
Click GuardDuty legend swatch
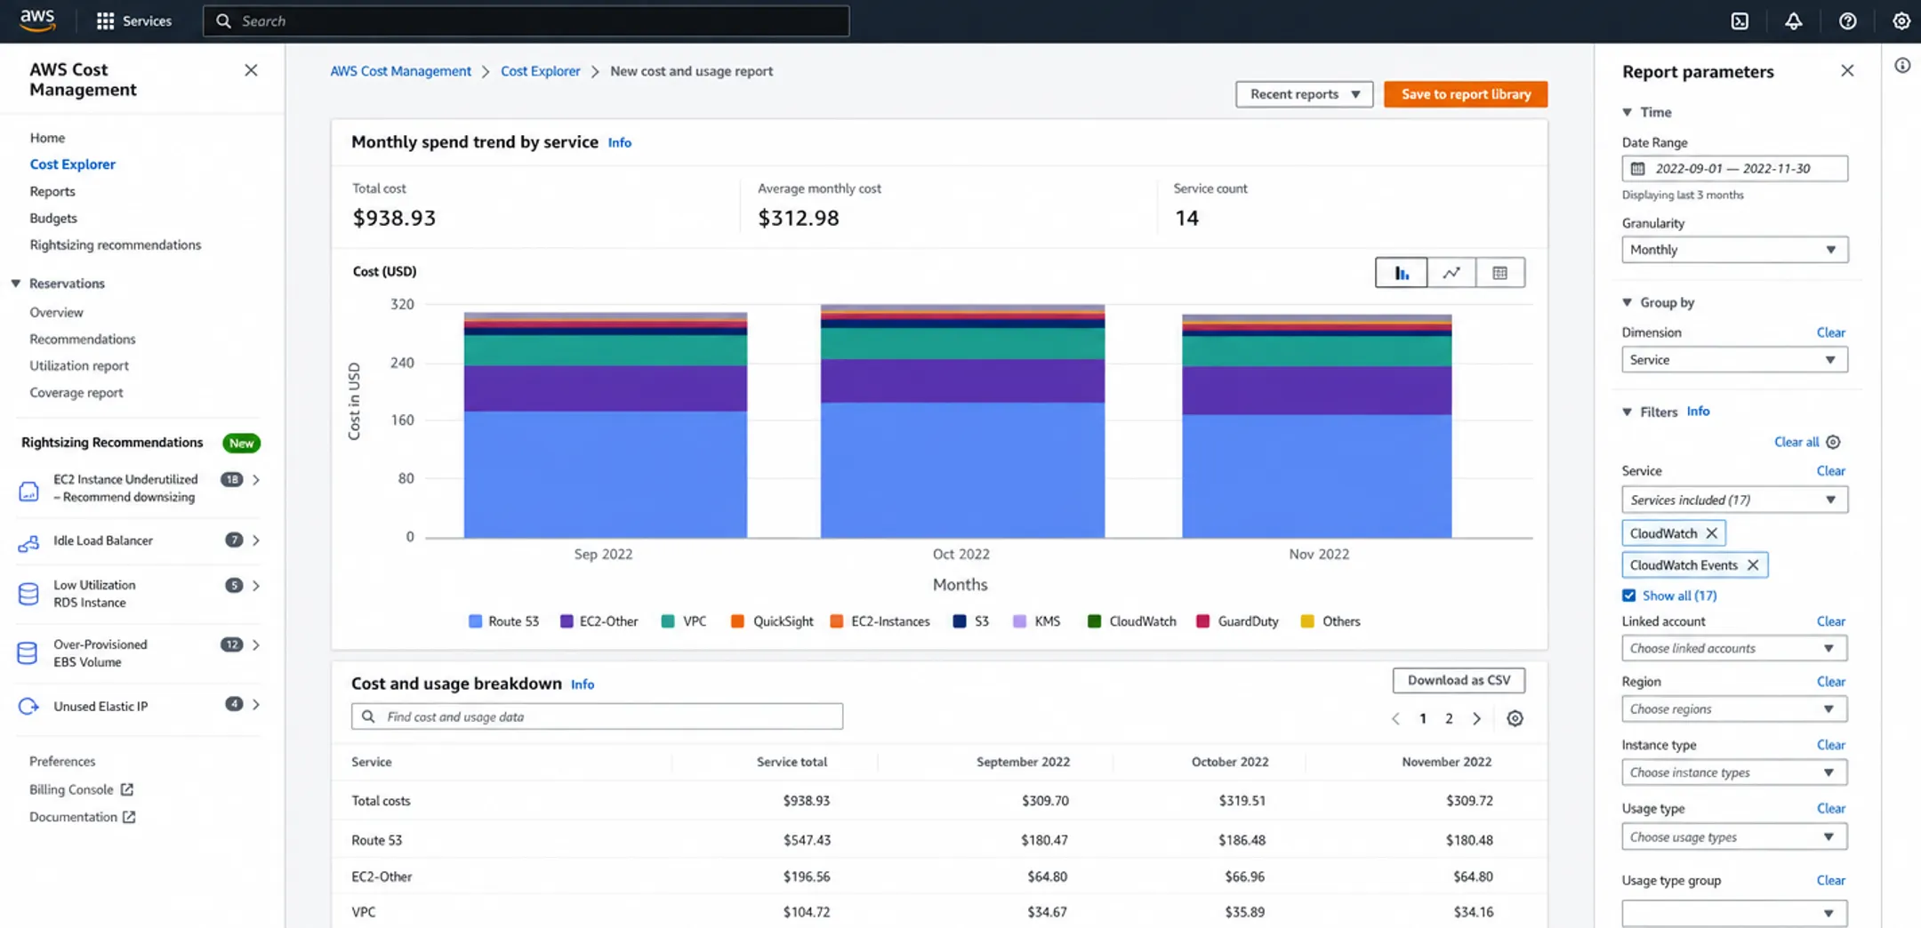click(x=1202, y=621)
